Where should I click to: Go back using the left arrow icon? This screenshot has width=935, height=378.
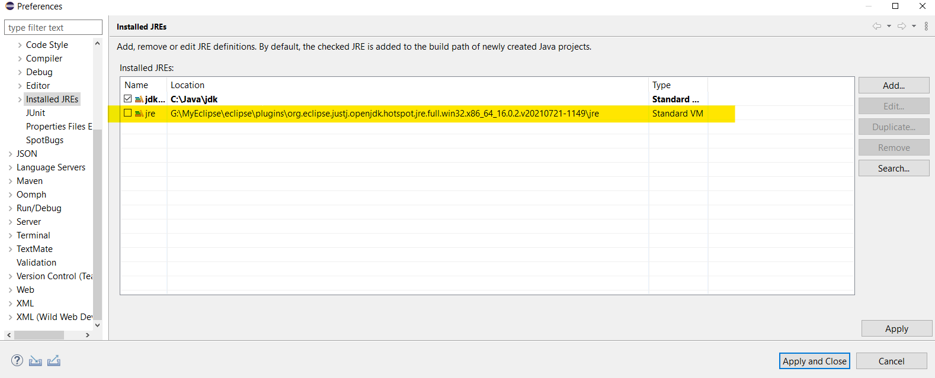[877, 26]
